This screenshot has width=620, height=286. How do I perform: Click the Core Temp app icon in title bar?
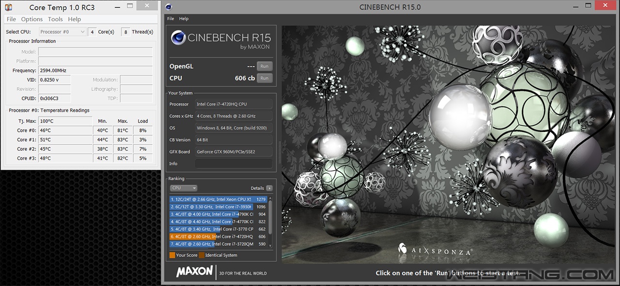(9, 7)
